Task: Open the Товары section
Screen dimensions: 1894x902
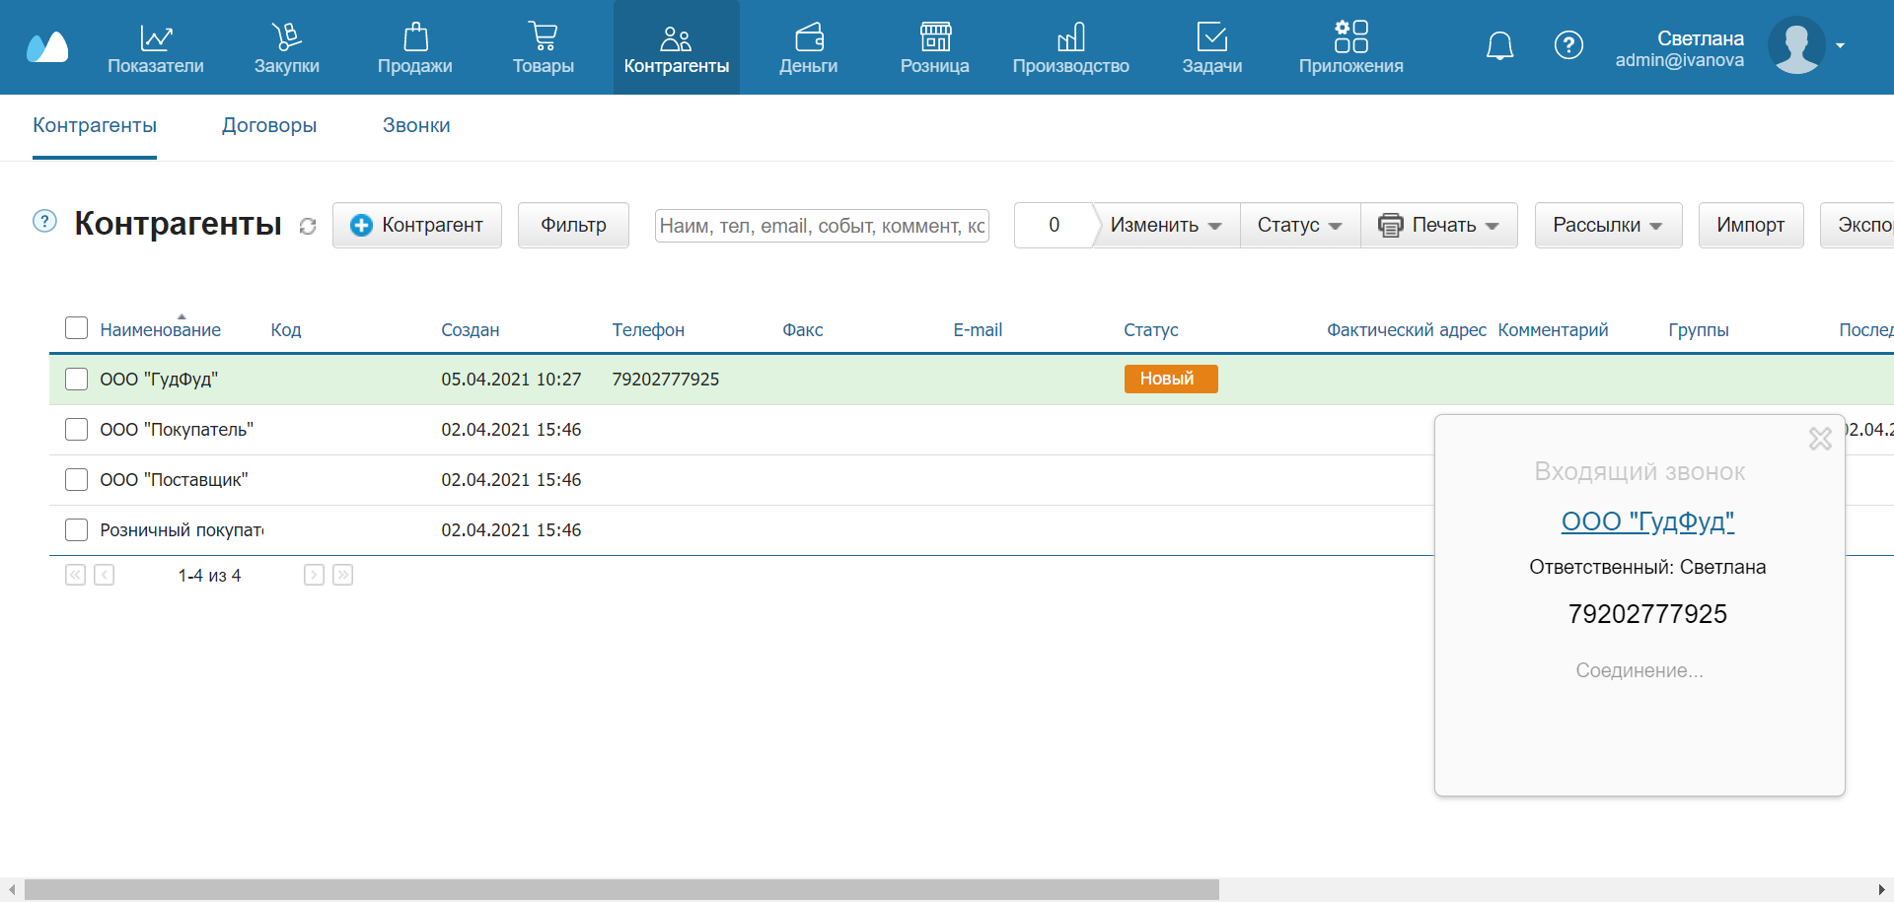Action: click(543, 48)
